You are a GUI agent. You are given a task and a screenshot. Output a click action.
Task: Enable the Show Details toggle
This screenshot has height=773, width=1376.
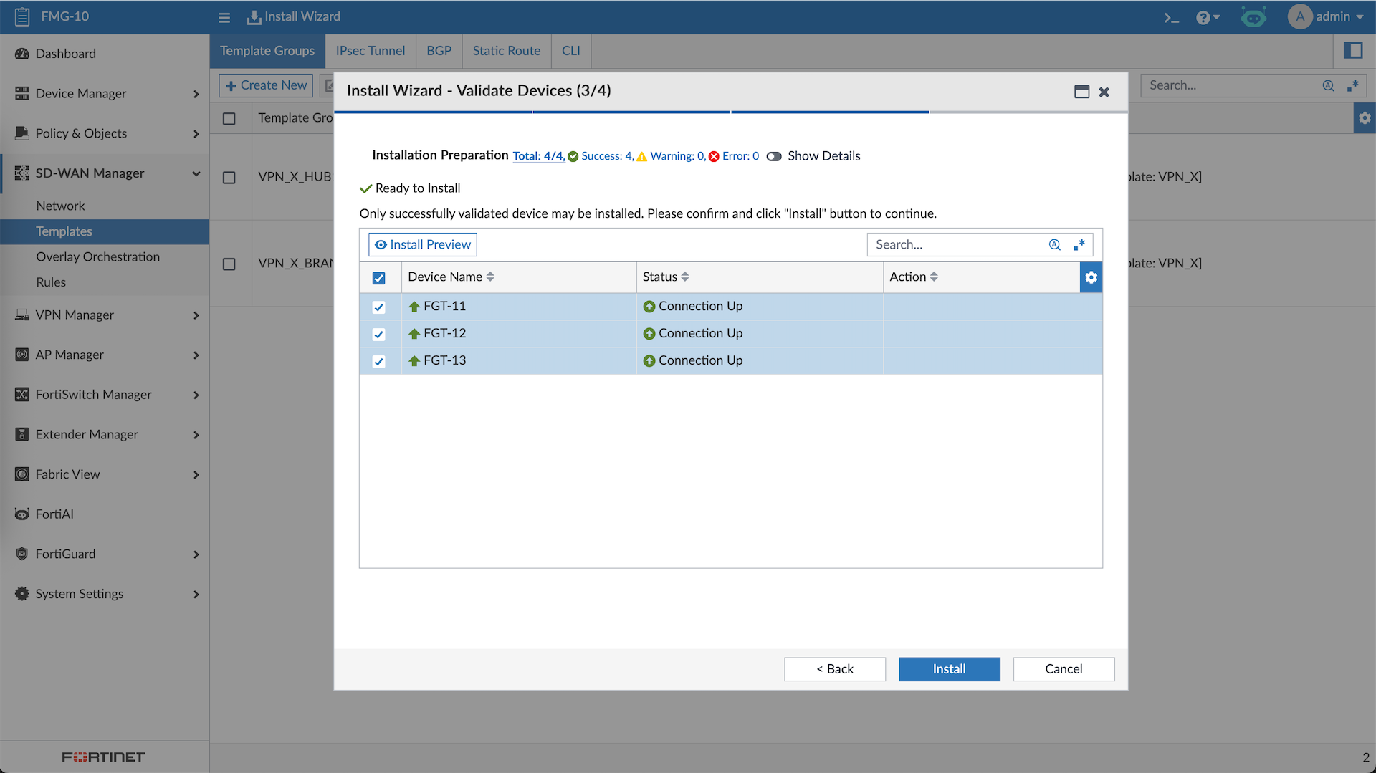point(774,156)
